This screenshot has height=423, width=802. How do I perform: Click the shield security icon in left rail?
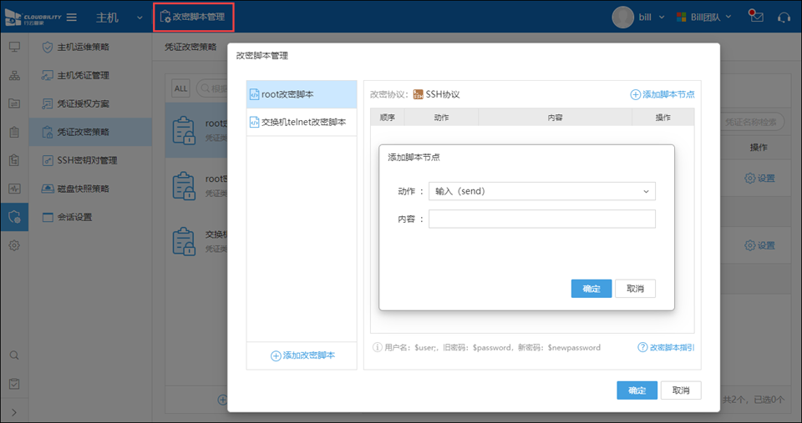[x=14, y=217]
